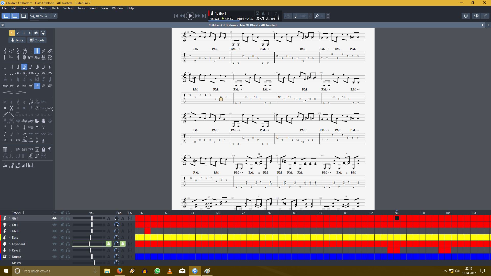Viewport: 491px width, 276px height.
Task: Select the highlighted eighth note duration
Action: [x=24, y=67]
